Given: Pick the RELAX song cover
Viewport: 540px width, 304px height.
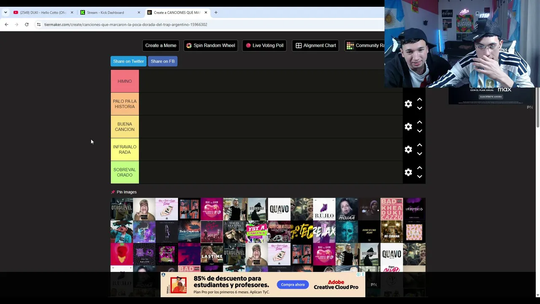Looking at the screenshot, I should 324,232.
